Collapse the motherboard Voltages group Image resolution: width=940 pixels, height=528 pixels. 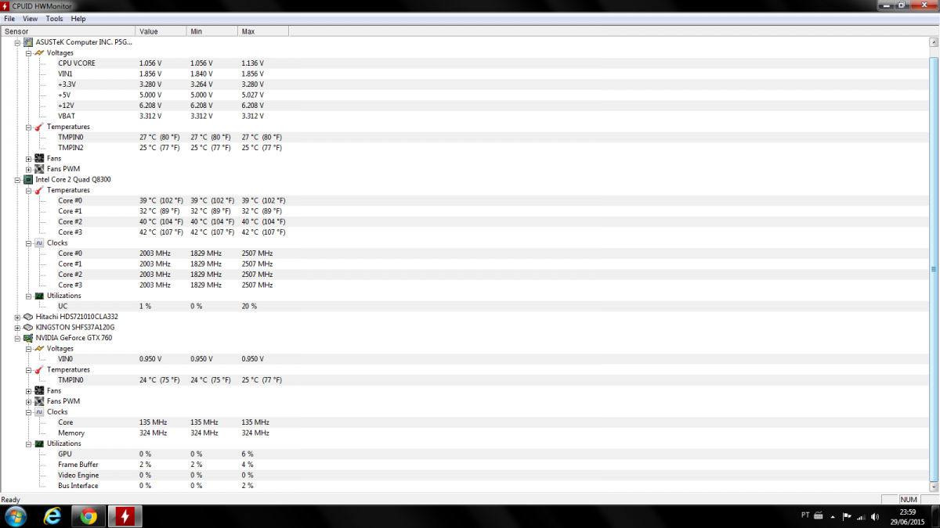tap(28, 52)
